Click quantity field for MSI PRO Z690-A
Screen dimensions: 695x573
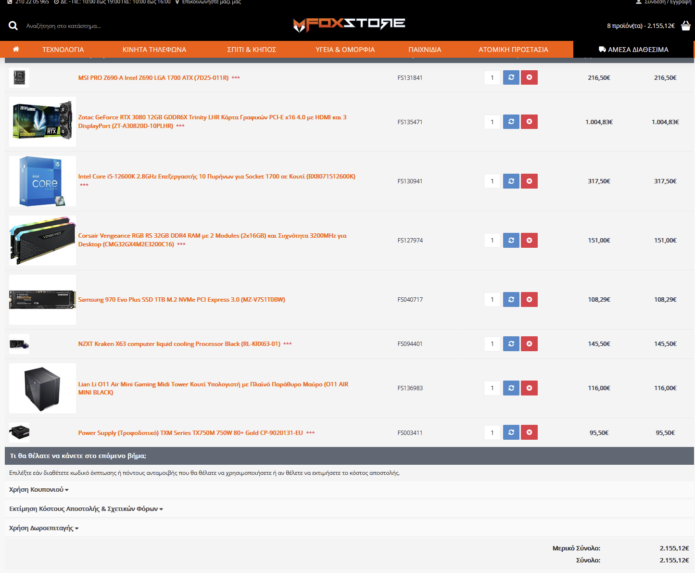[492, 77]
